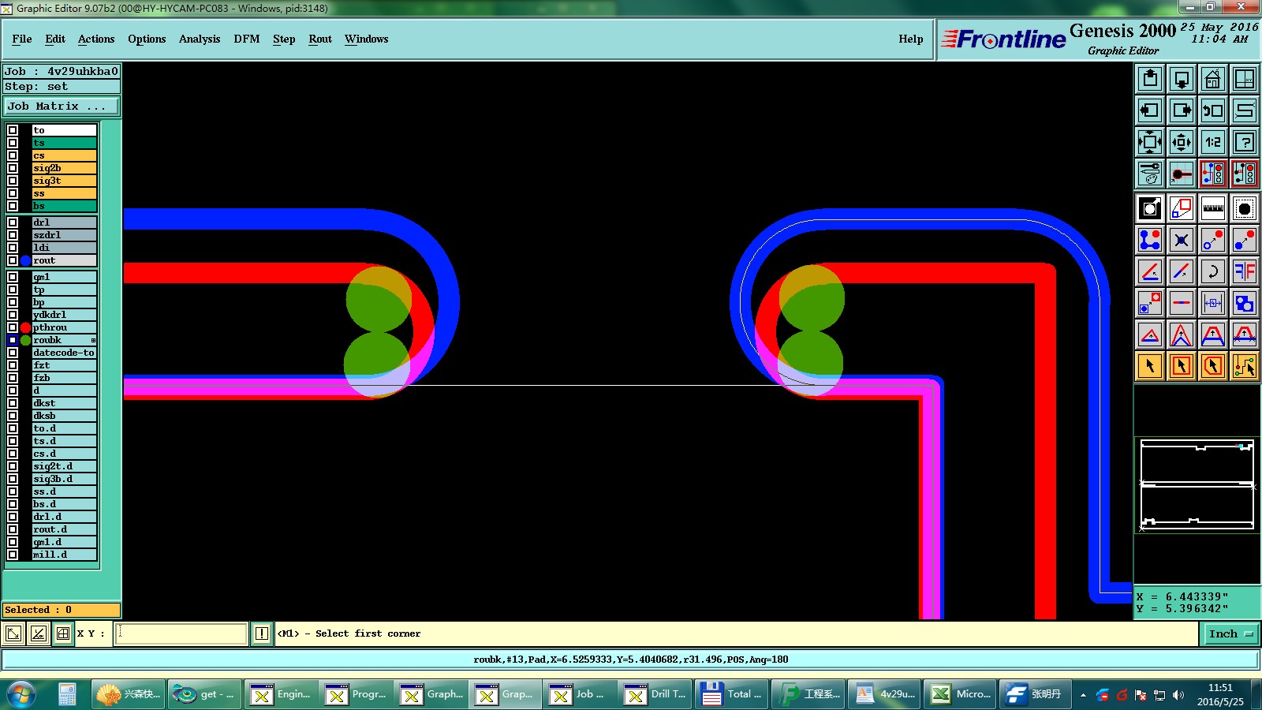Open the DFM menu
The width and height of the screenshot is (1262, 710).
click(x=247, y=39)
